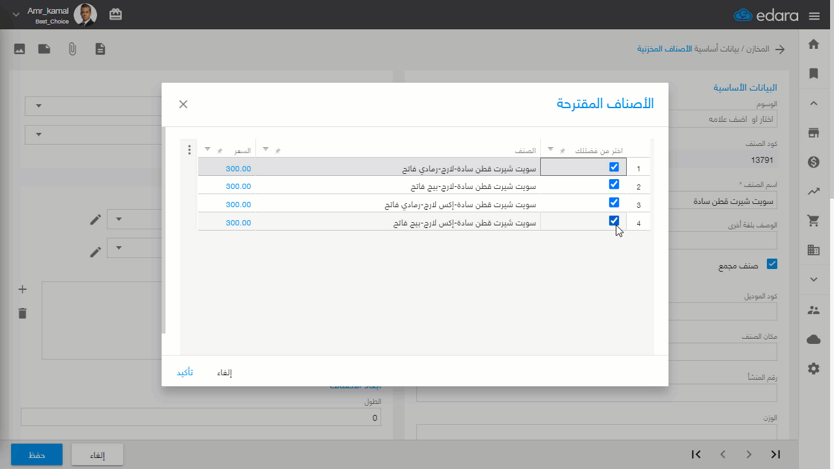Go to the first record arrow
Viewport: 834px width, 469px height.
(x=696, y=455)
